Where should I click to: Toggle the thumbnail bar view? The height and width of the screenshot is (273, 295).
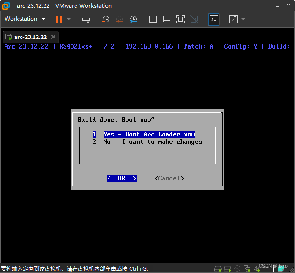[x=166, y=19]
